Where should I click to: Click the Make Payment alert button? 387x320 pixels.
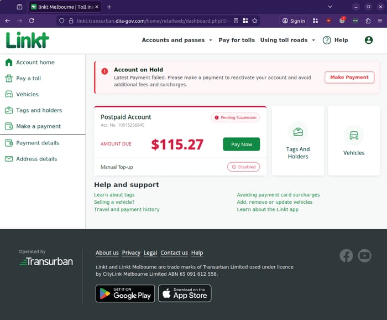[x=349, y=78]
